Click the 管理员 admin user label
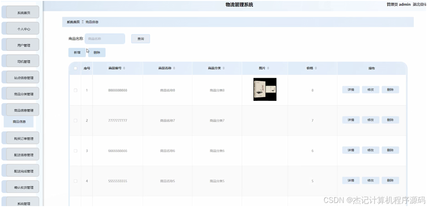 point(398,4)
